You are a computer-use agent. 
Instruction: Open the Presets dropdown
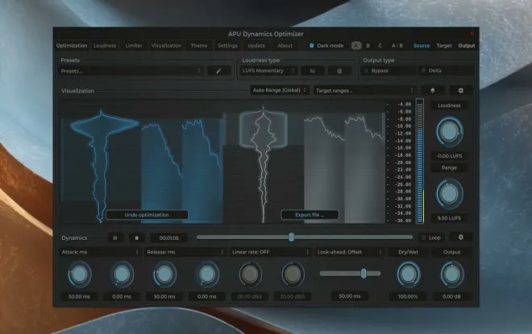tap(131, 71)
